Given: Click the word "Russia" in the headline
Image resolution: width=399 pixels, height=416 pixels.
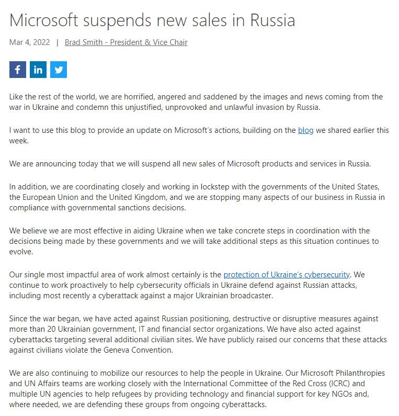Looking at the screenshot, I should coord(272,20).
